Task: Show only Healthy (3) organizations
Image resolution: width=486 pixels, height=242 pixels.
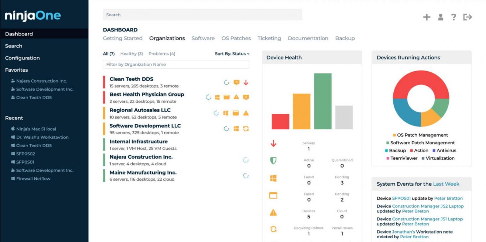Action: tap(131, 54)
